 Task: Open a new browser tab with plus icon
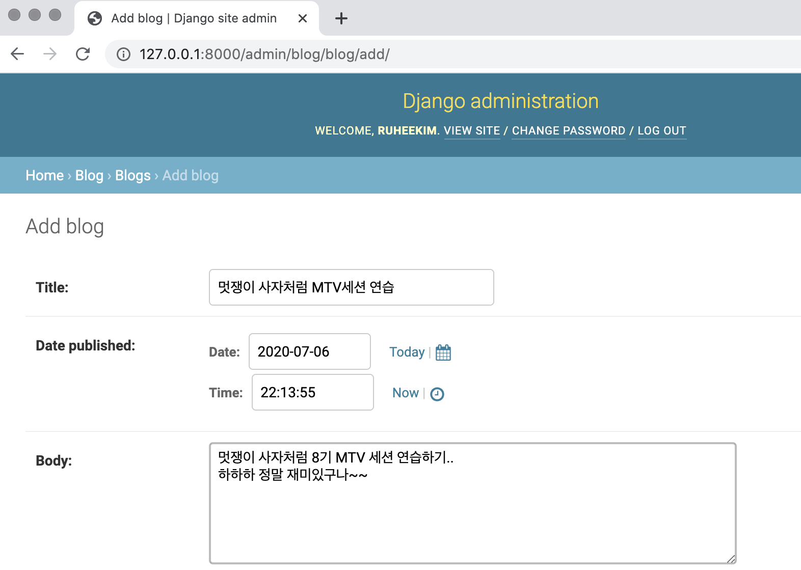coord(341,19)
